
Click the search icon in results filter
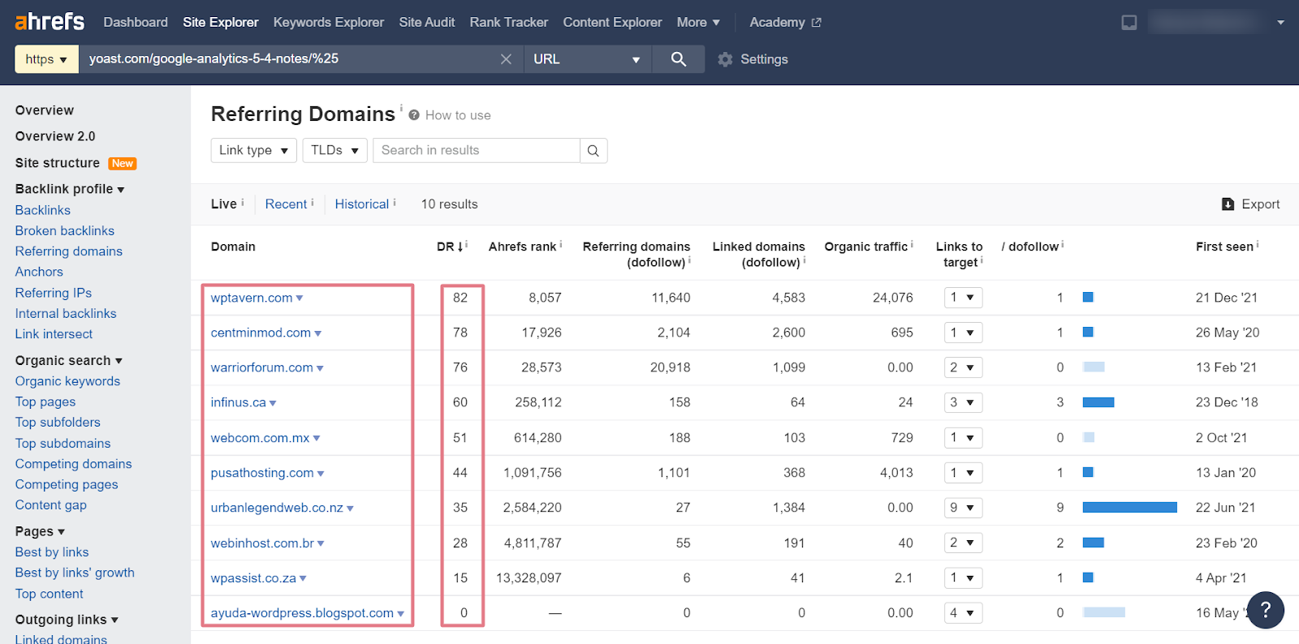(593, 151)
